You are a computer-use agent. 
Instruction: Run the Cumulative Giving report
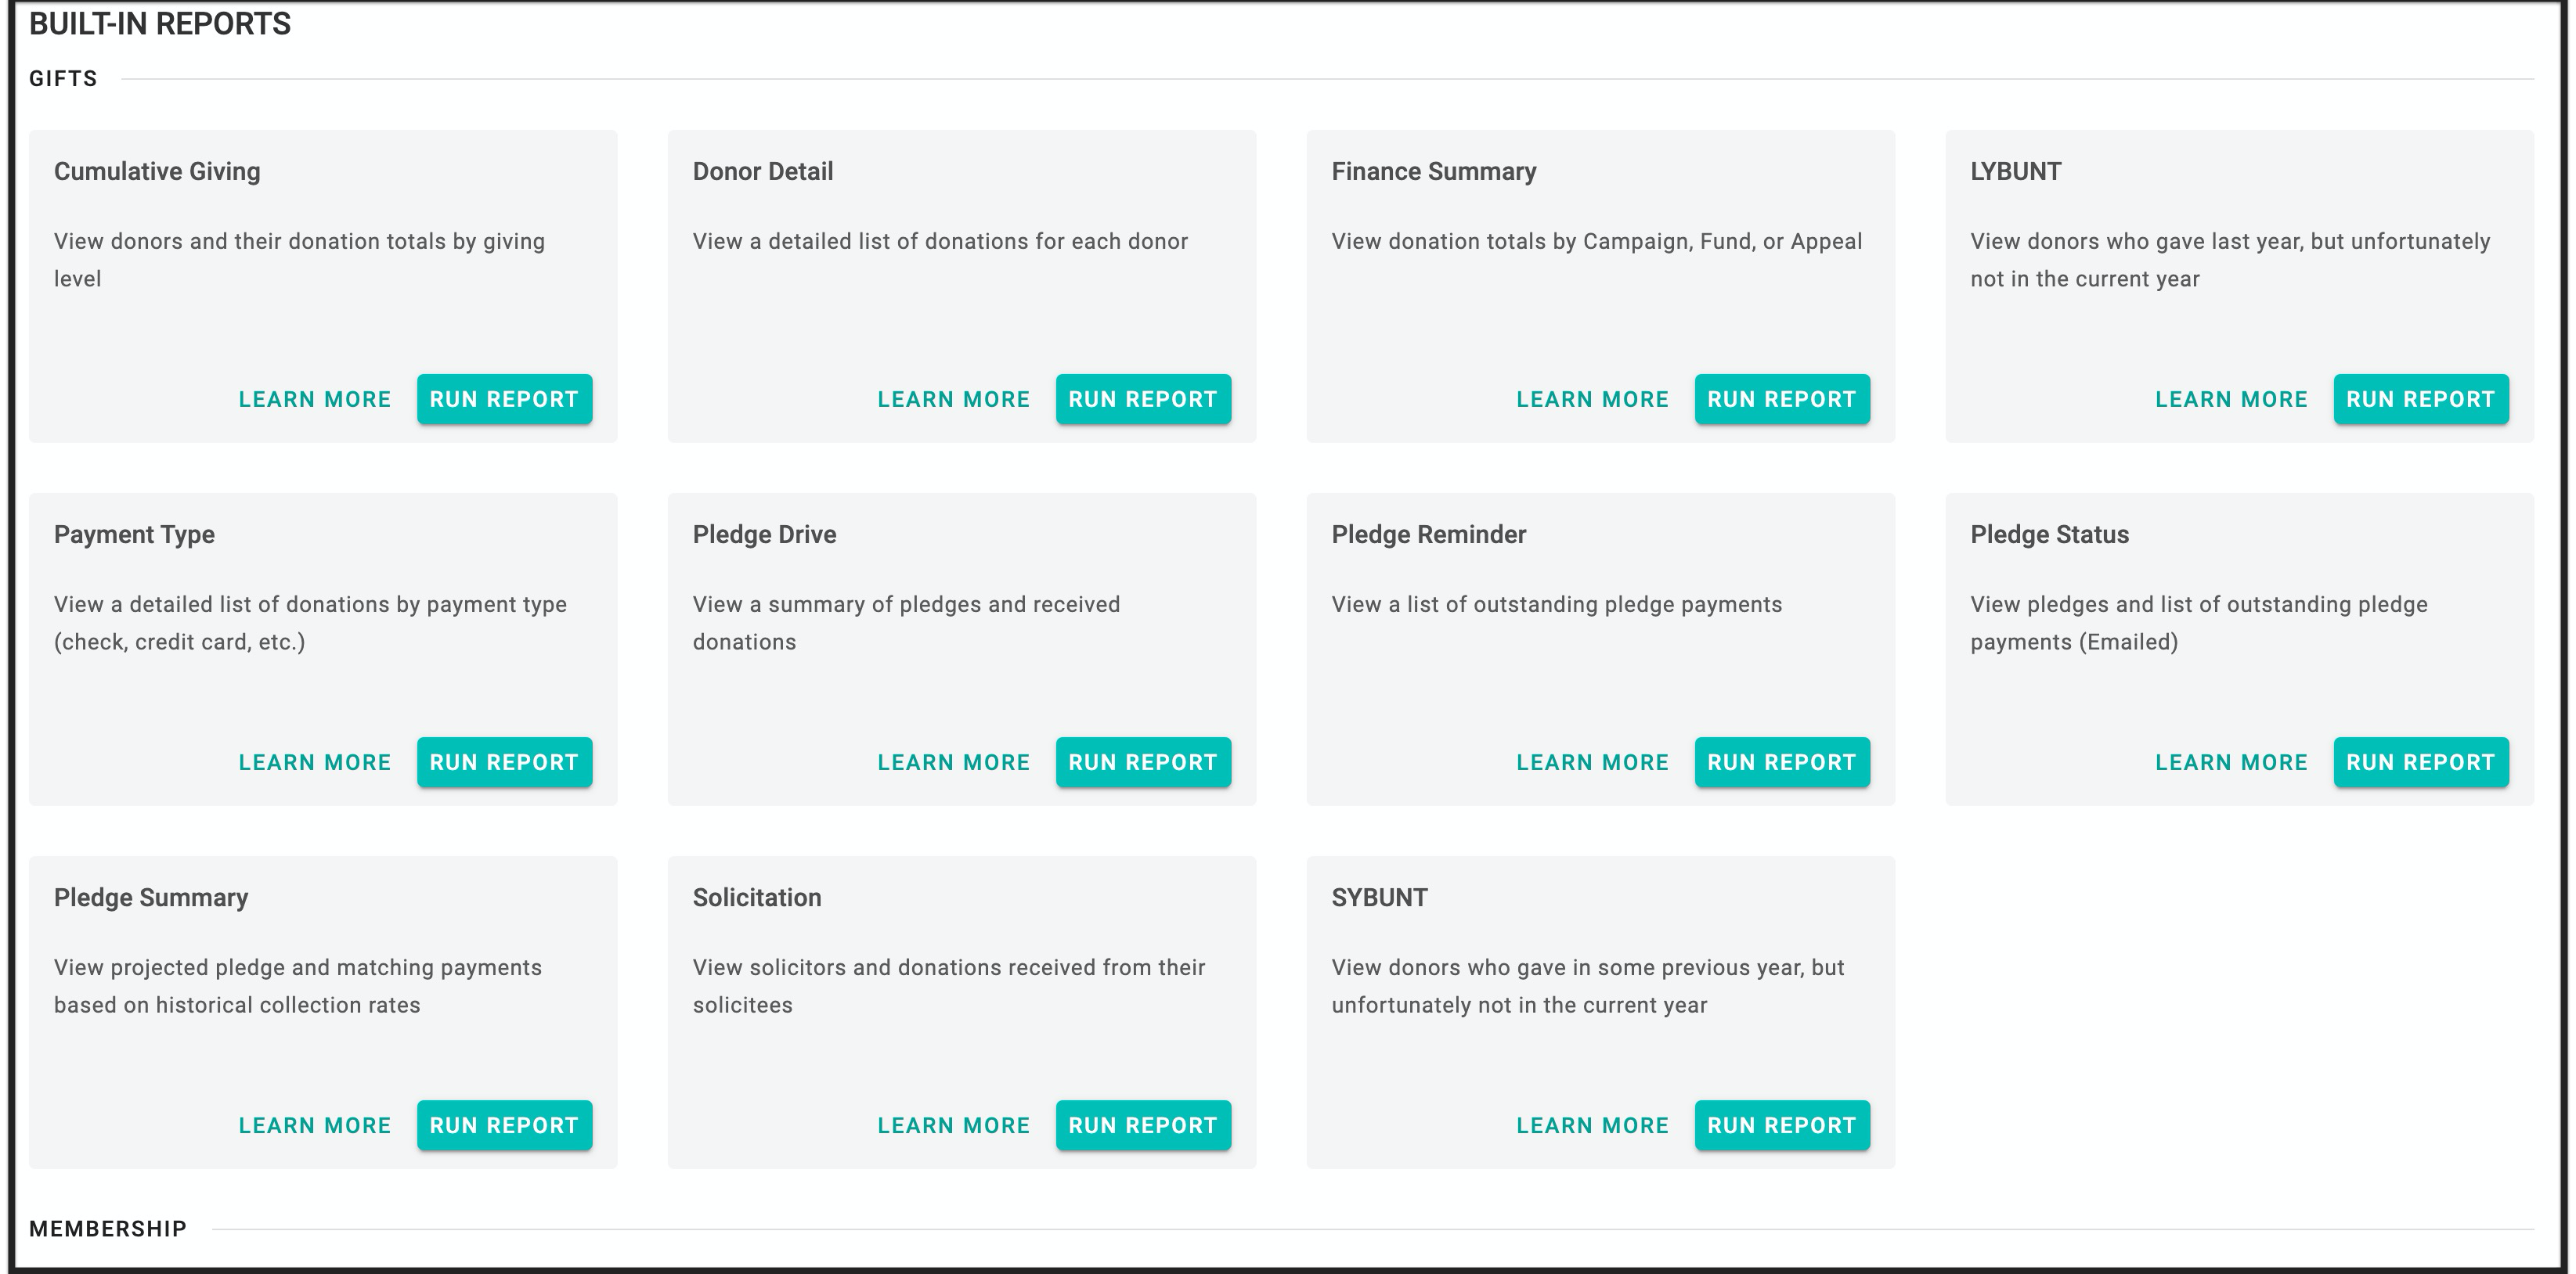click(504, 398)
